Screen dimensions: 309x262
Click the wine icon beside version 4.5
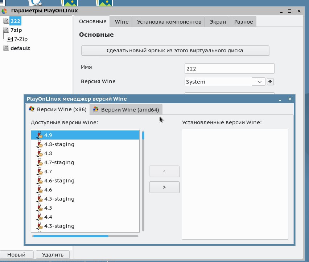[40, 208]
